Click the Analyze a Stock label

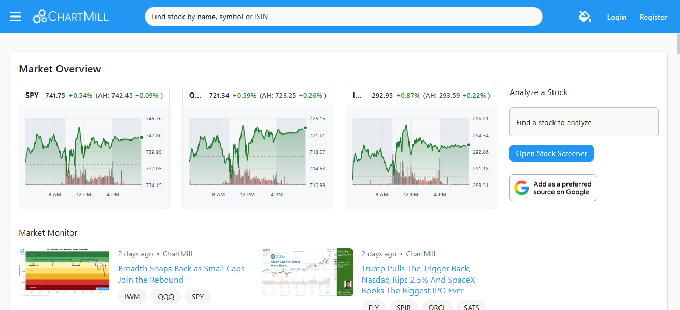click(x=539, y=92)
